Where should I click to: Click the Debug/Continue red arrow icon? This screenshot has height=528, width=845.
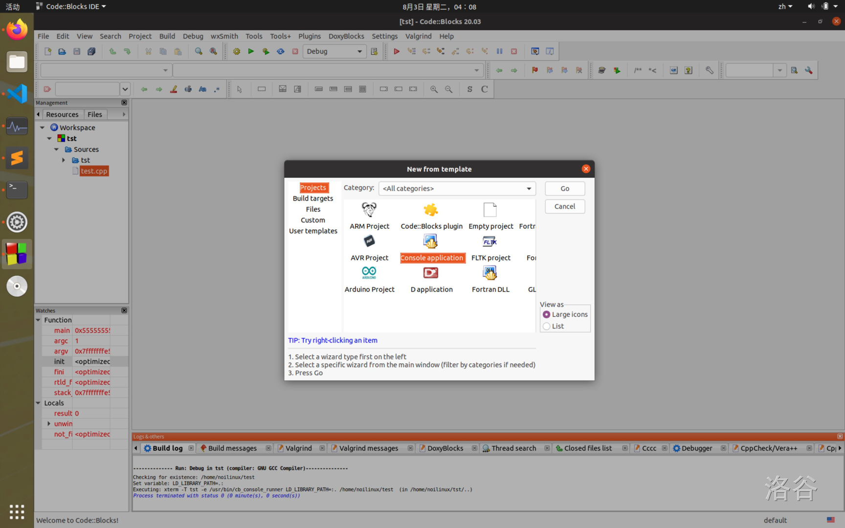397,51
